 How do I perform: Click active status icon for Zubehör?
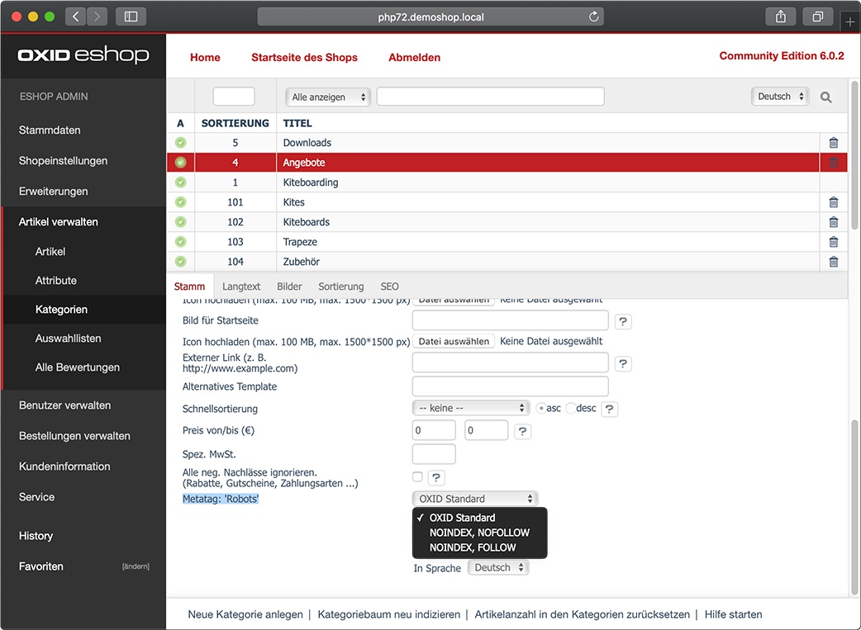pos(181,261)
